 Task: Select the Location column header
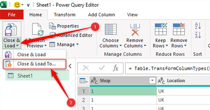[183, 81]
